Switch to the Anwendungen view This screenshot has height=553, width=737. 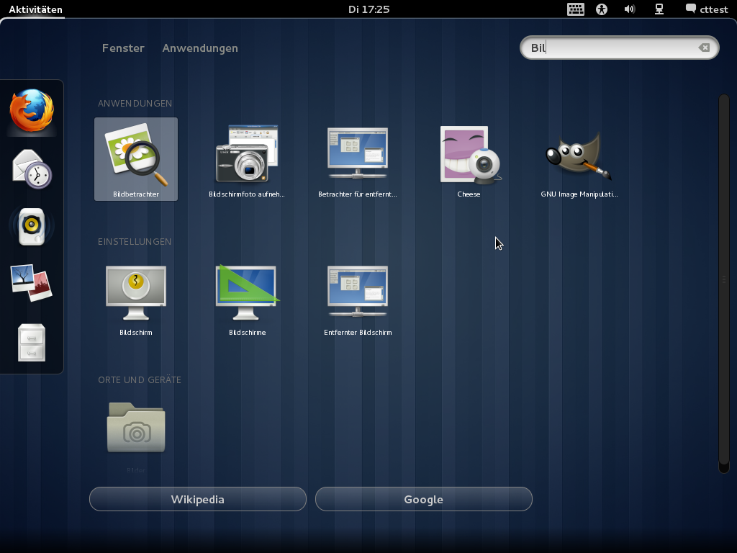click(200, 48)
